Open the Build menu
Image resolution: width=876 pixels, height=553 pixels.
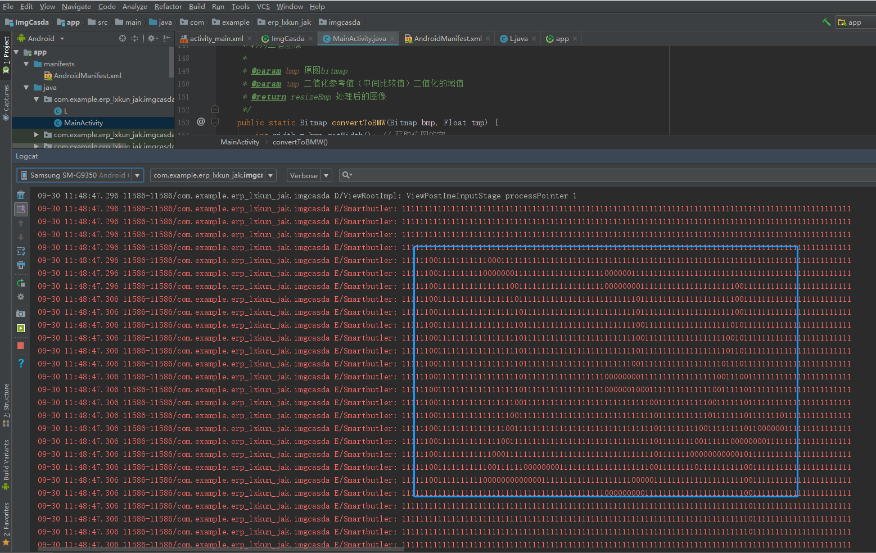[x=197, y=7]
